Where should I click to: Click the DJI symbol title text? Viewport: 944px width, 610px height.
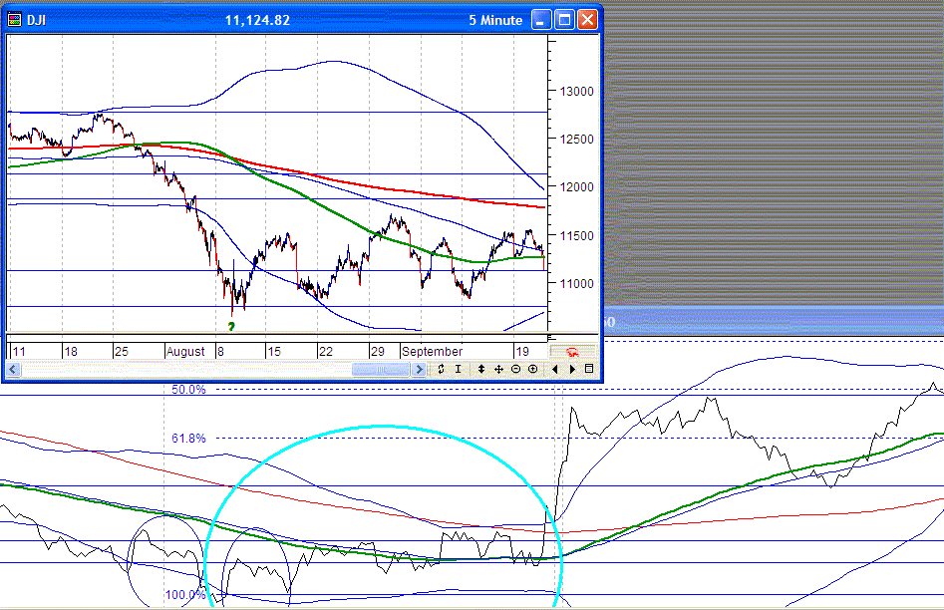click(x=36, y=21)
